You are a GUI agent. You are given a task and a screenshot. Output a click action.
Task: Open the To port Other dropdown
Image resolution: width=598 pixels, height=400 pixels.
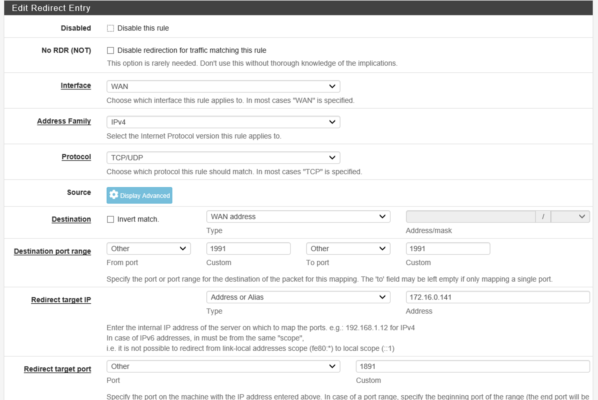348,249
